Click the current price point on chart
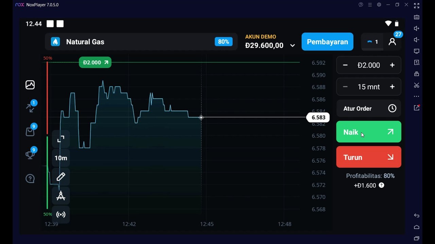This screenshot has width=435, height=244. 201,117
